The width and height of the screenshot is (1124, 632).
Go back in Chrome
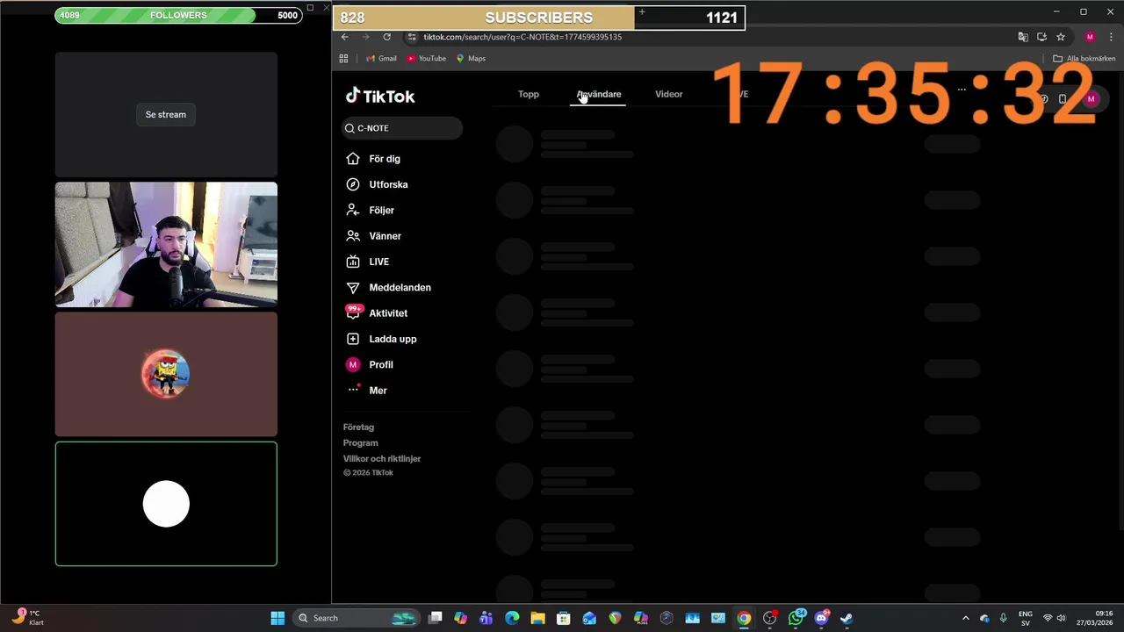click(345, 37)
